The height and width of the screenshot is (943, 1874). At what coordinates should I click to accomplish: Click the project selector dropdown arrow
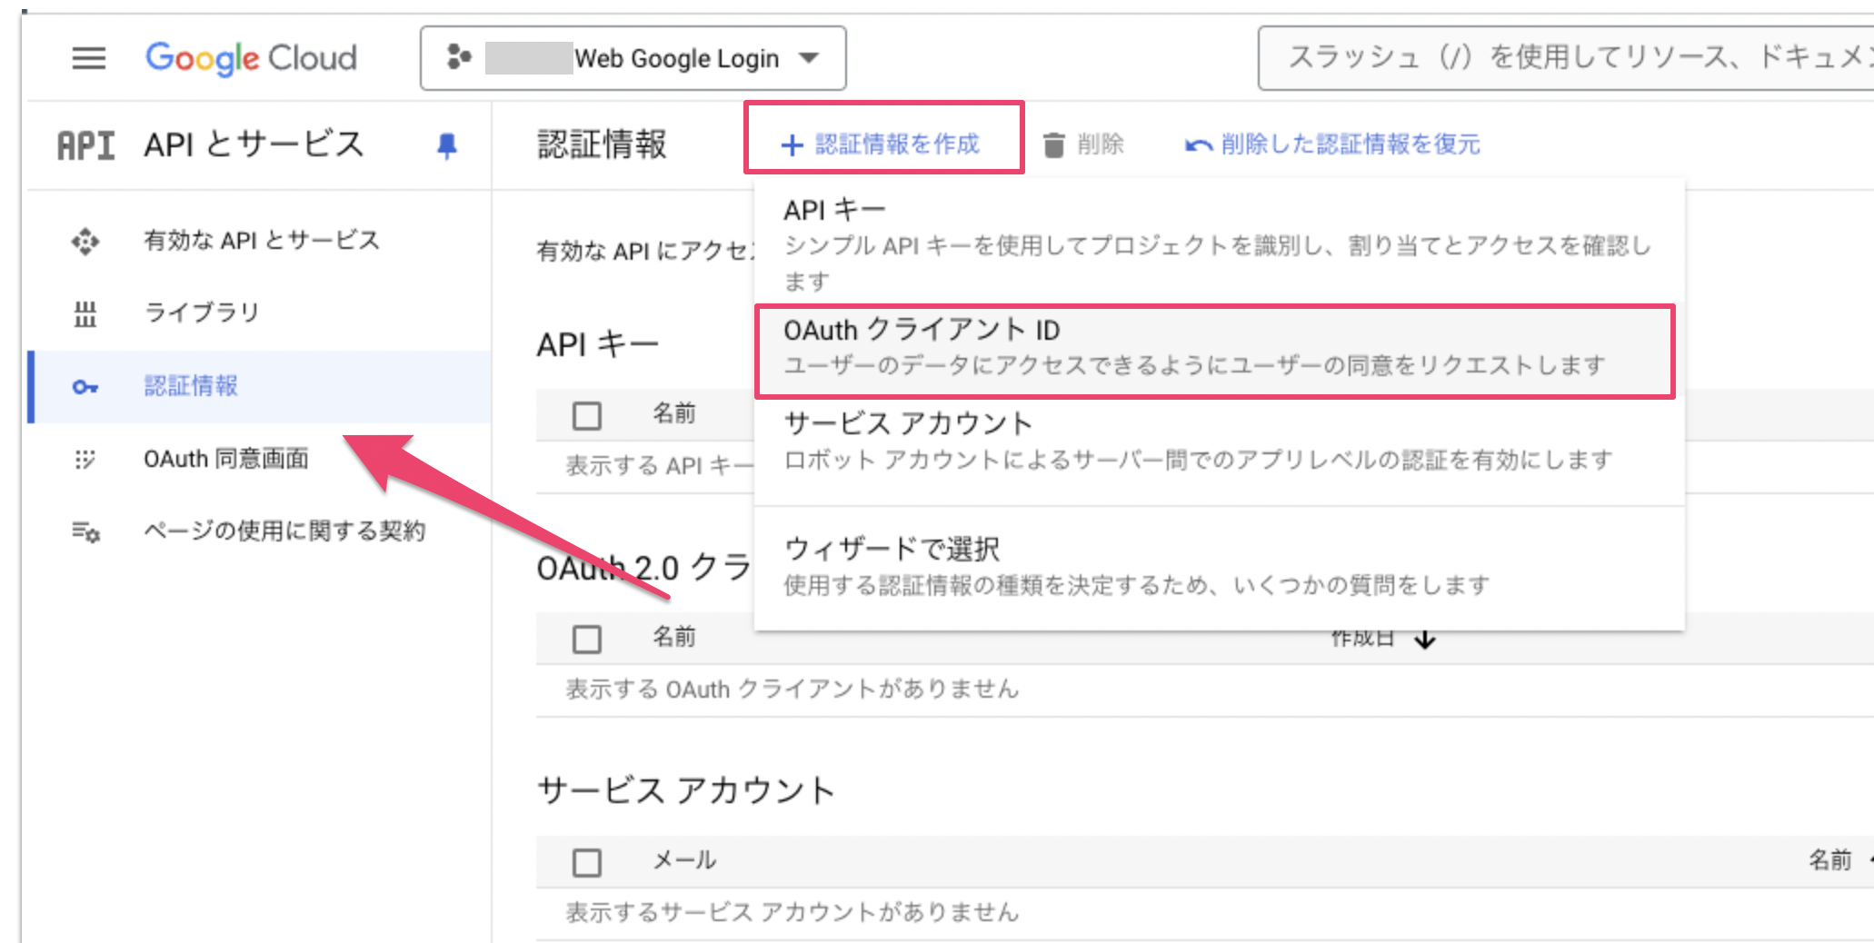[808, 59]
